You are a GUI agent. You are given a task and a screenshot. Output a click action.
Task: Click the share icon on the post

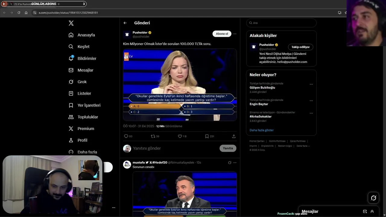(234, 136)
